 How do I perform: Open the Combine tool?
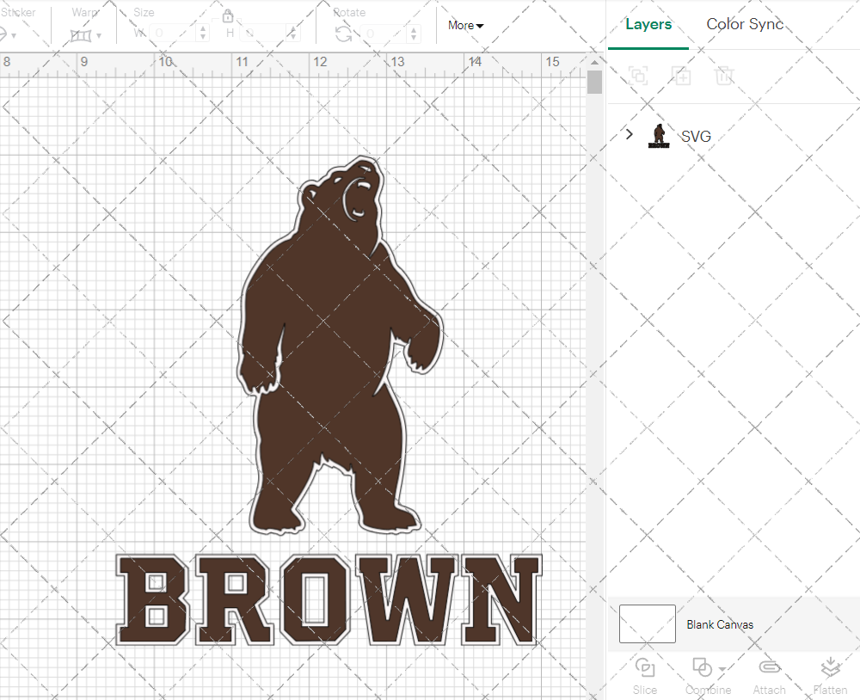(x=702, y=675)
